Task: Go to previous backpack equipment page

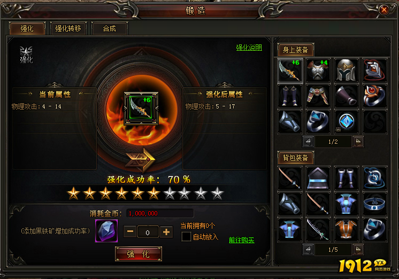Action: (x=308, y=250)
